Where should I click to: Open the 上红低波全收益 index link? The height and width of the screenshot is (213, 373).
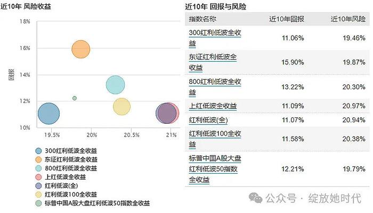click(x=213, y=106)
